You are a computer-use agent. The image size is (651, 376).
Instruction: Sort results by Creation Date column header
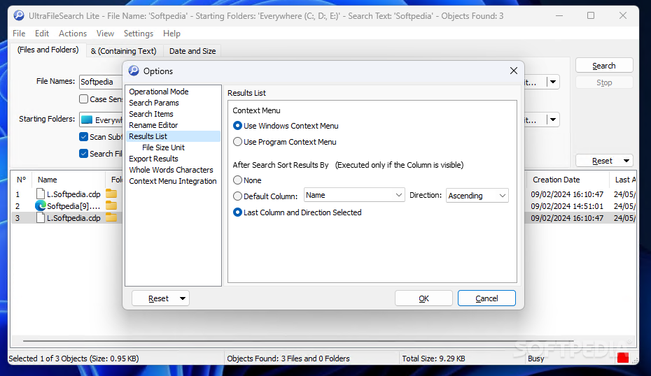pyautogui.click(x=568, y=180)
